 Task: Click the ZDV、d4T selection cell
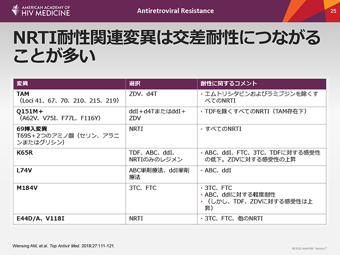click(x=143, y=94)
